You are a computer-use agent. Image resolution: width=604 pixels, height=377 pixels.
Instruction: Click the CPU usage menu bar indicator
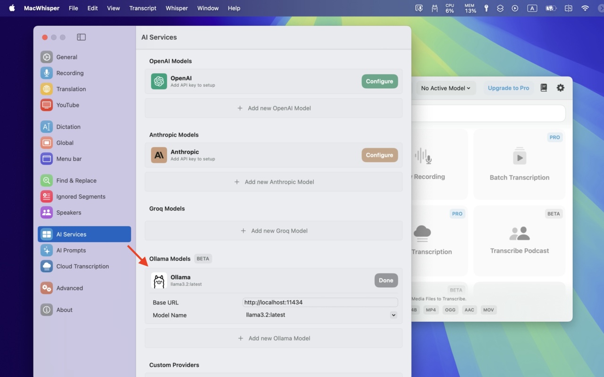(450, 8)
